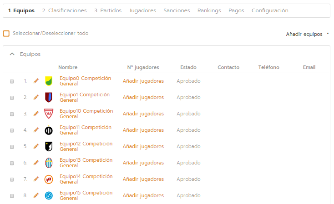Open the 3. Partidos tab
Screen dimensions: 334x204
pos(108,10)
